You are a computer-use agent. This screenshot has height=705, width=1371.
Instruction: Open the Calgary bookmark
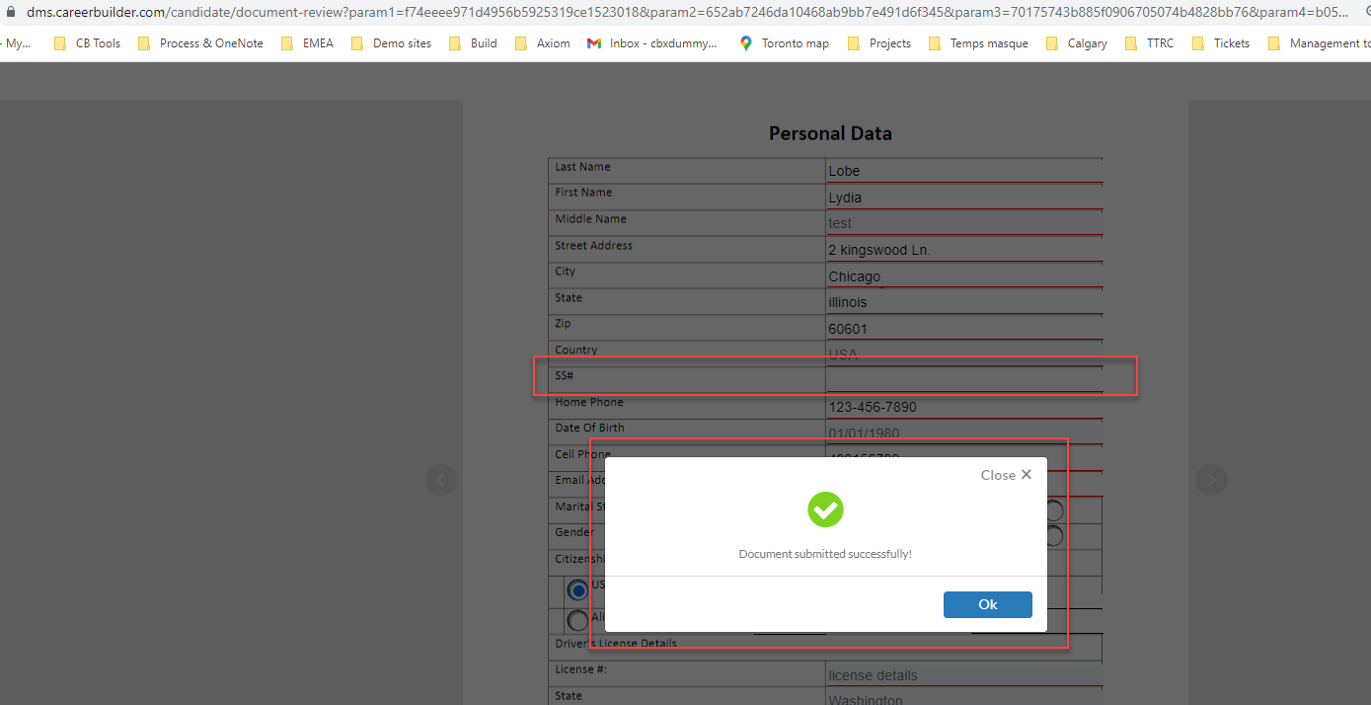point(1082,42)
